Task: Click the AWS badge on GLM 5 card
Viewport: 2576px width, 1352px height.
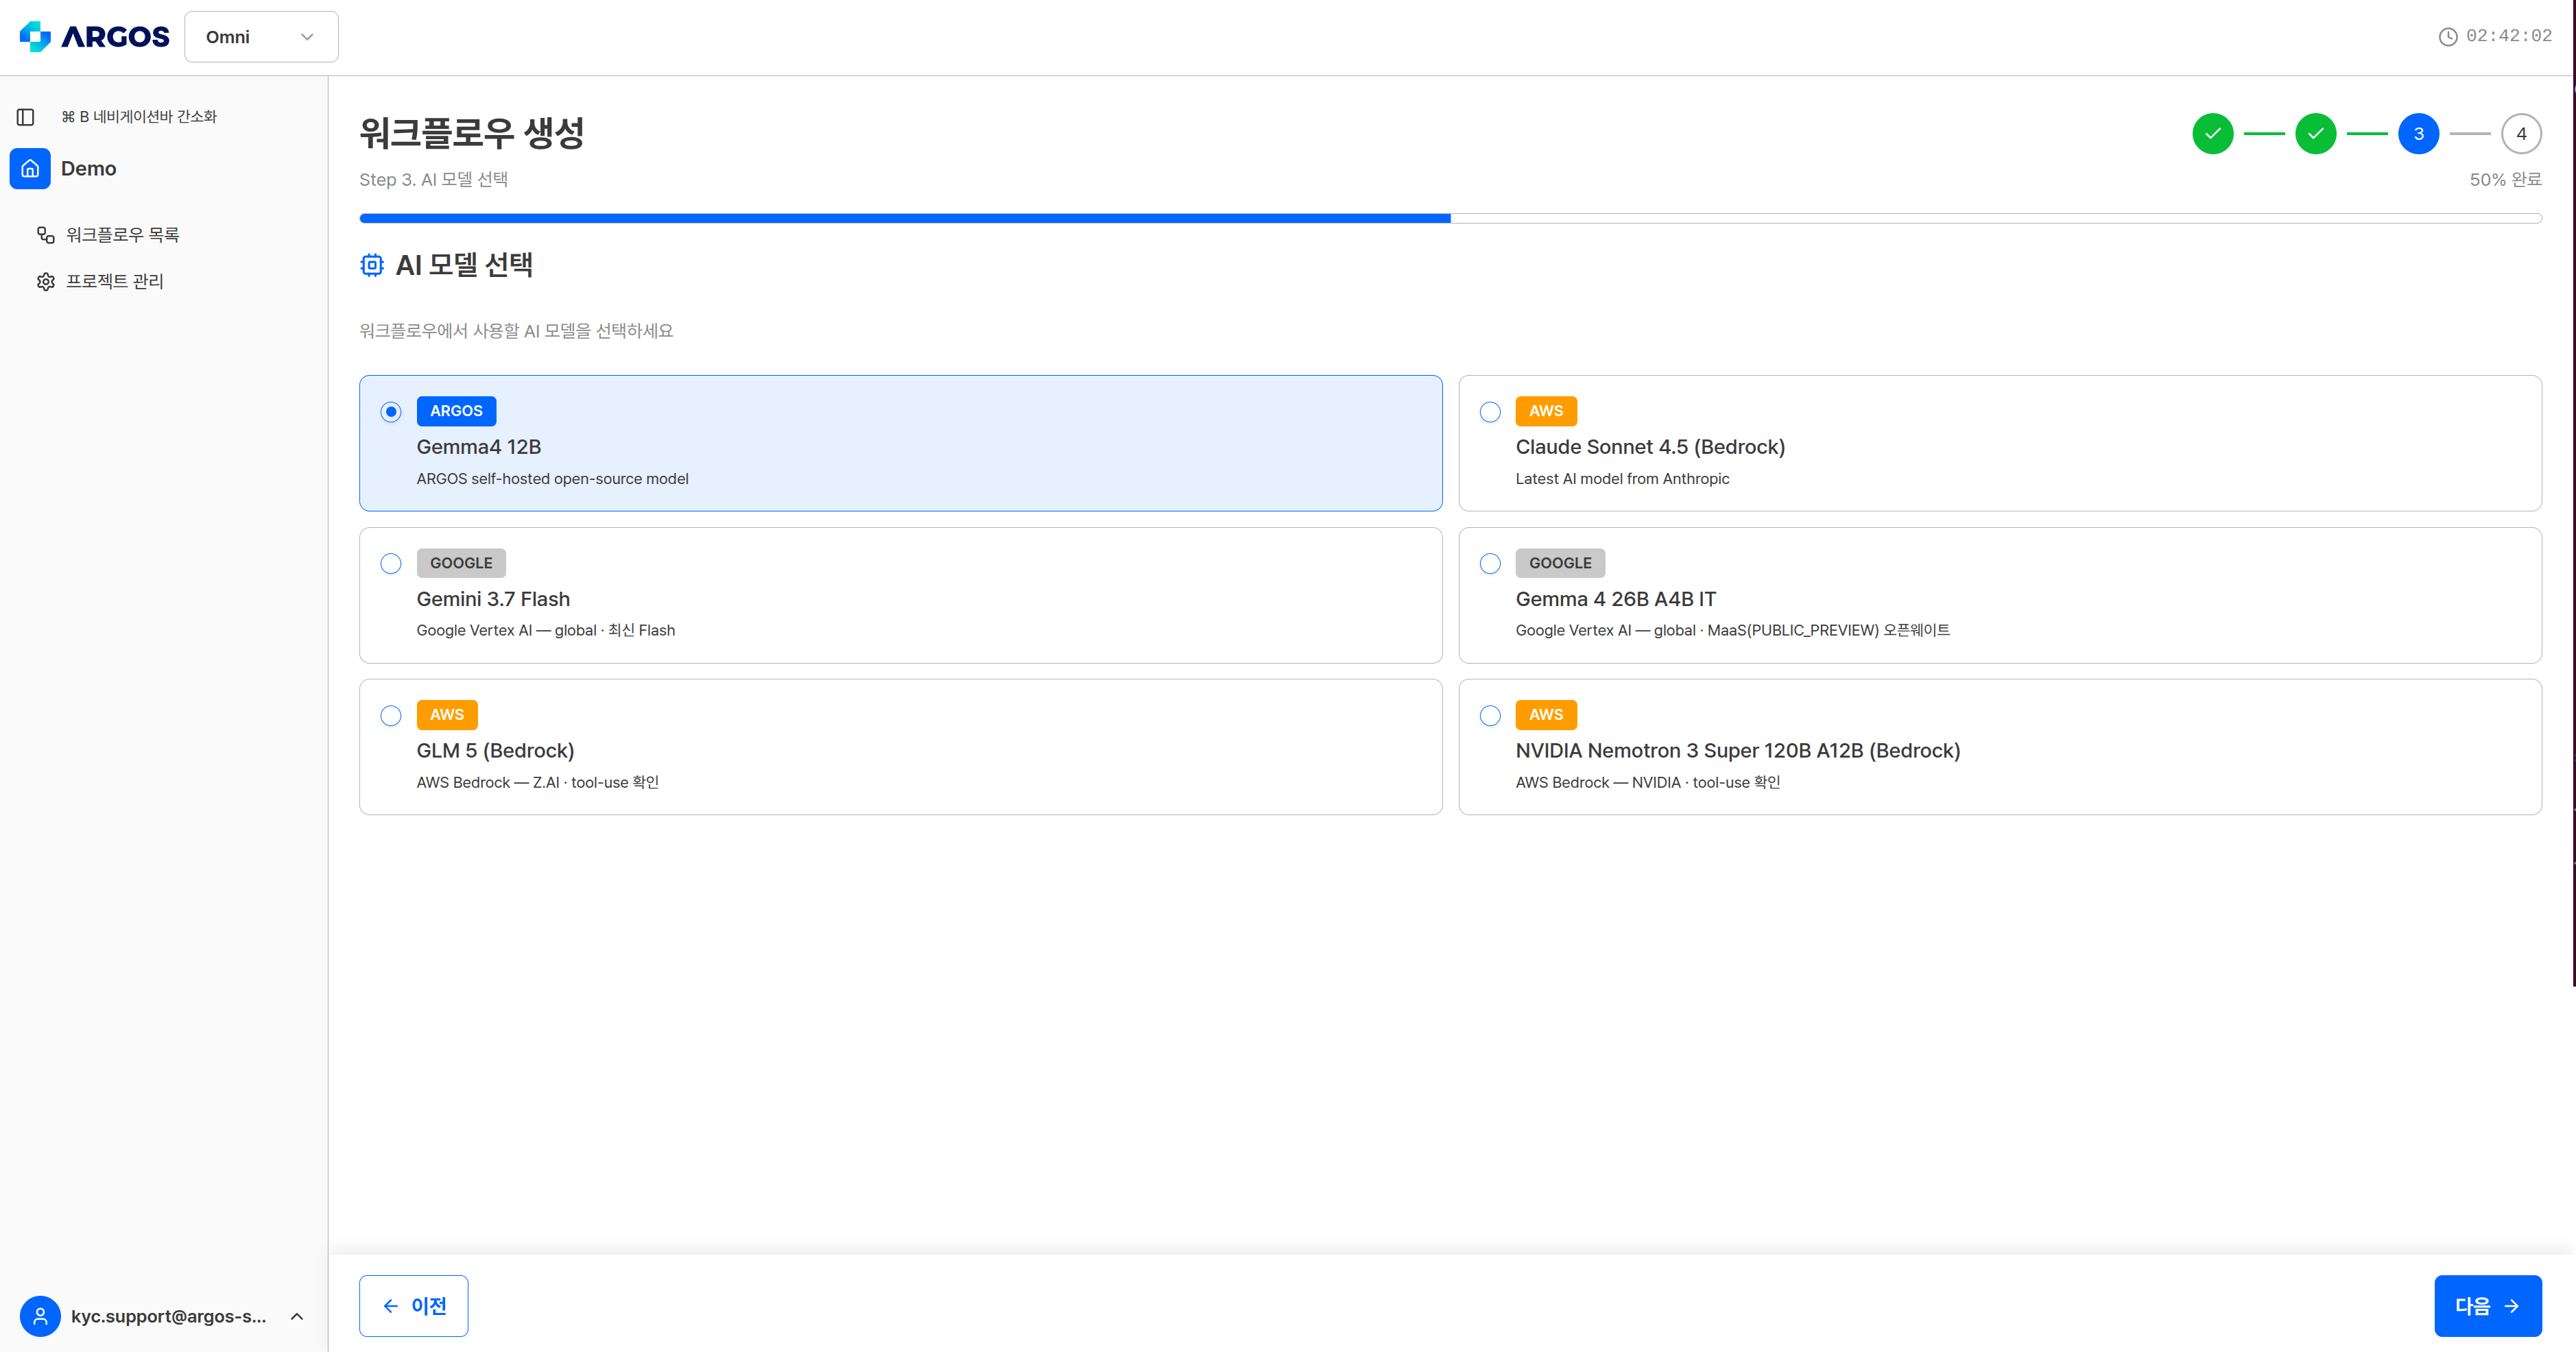Action: pos(447,715)
